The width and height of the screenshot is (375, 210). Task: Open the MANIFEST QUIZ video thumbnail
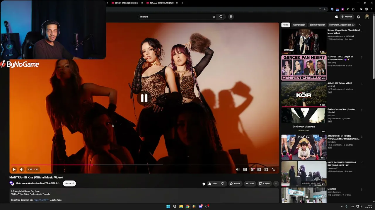point(304,68)
